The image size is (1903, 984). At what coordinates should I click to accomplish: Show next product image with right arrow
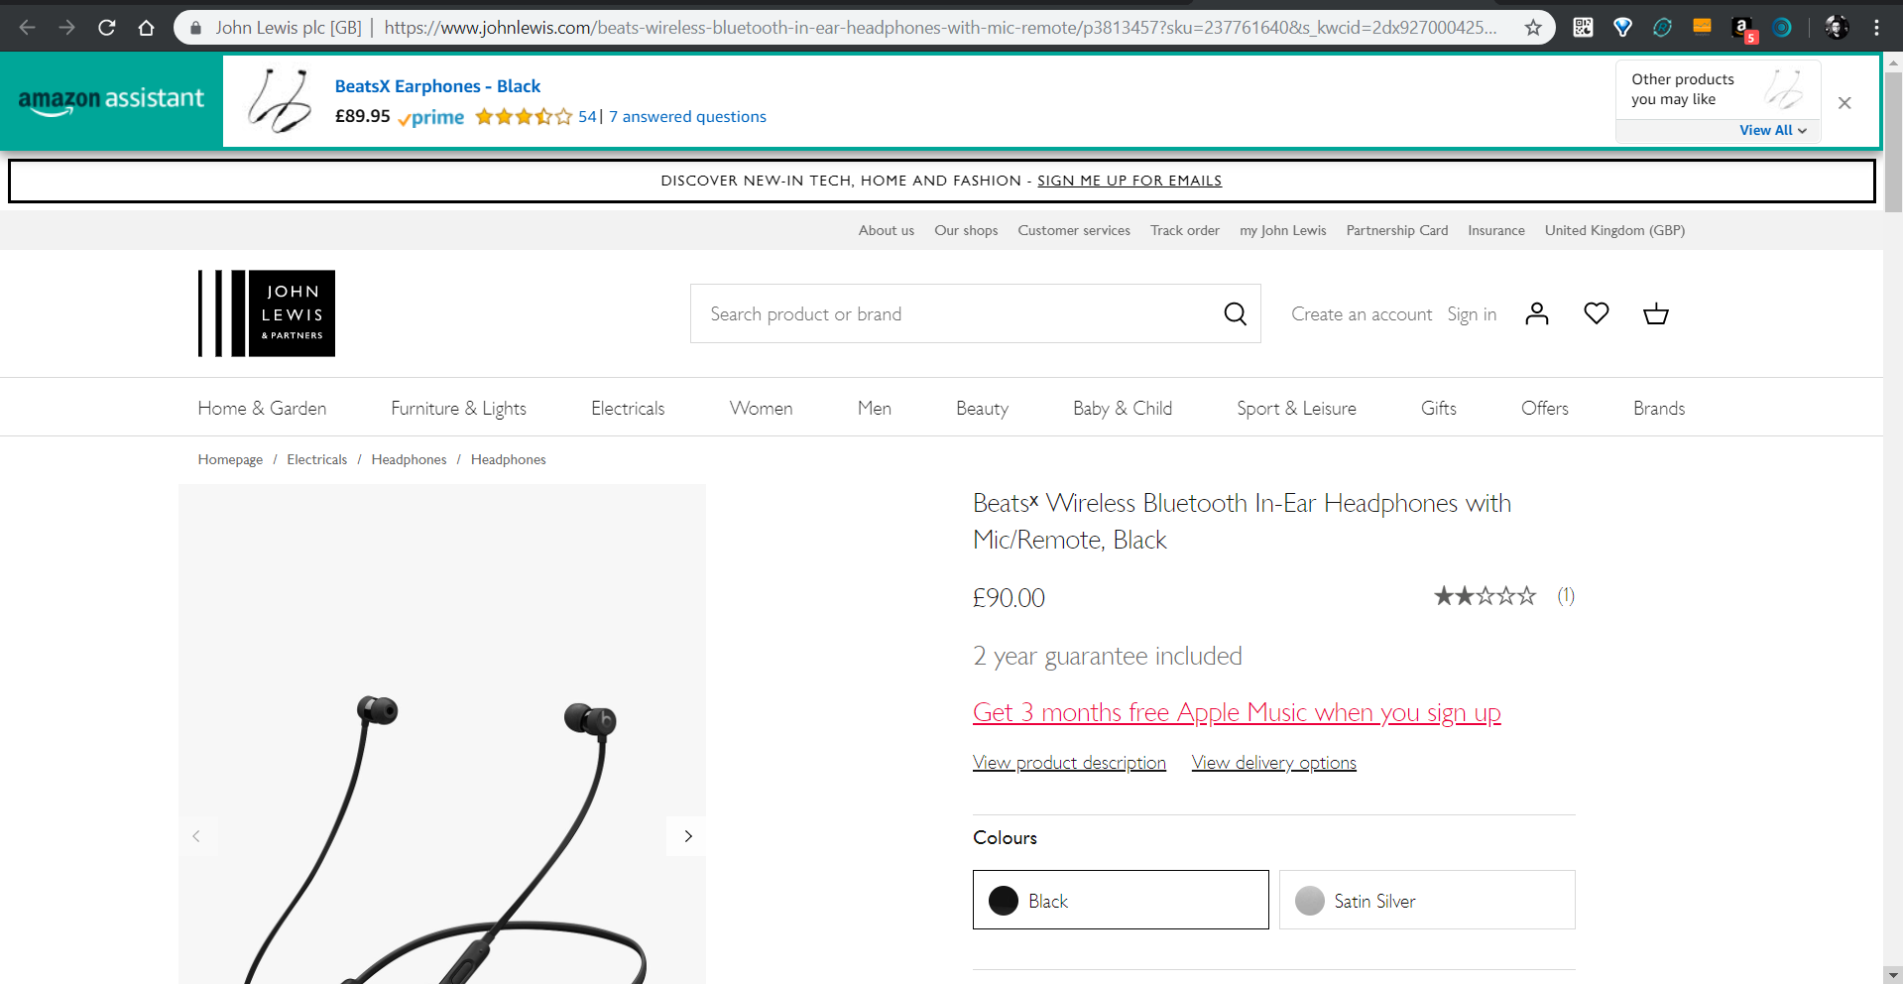click(688, 836)
